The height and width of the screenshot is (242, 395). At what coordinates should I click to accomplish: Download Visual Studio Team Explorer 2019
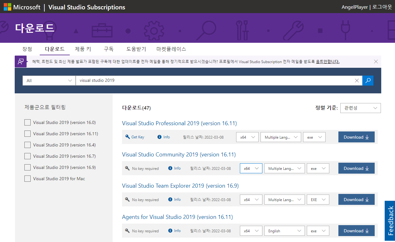tap(357, 200)
